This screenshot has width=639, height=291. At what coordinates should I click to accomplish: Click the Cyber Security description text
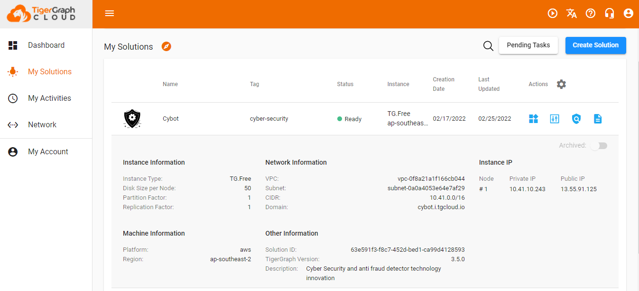point(374,273)
